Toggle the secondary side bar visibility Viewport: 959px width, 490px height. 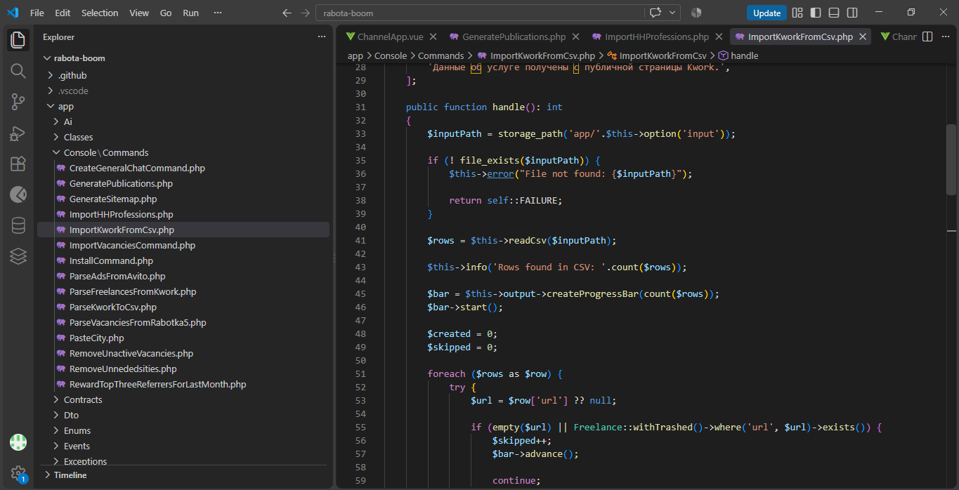(852, 13)
